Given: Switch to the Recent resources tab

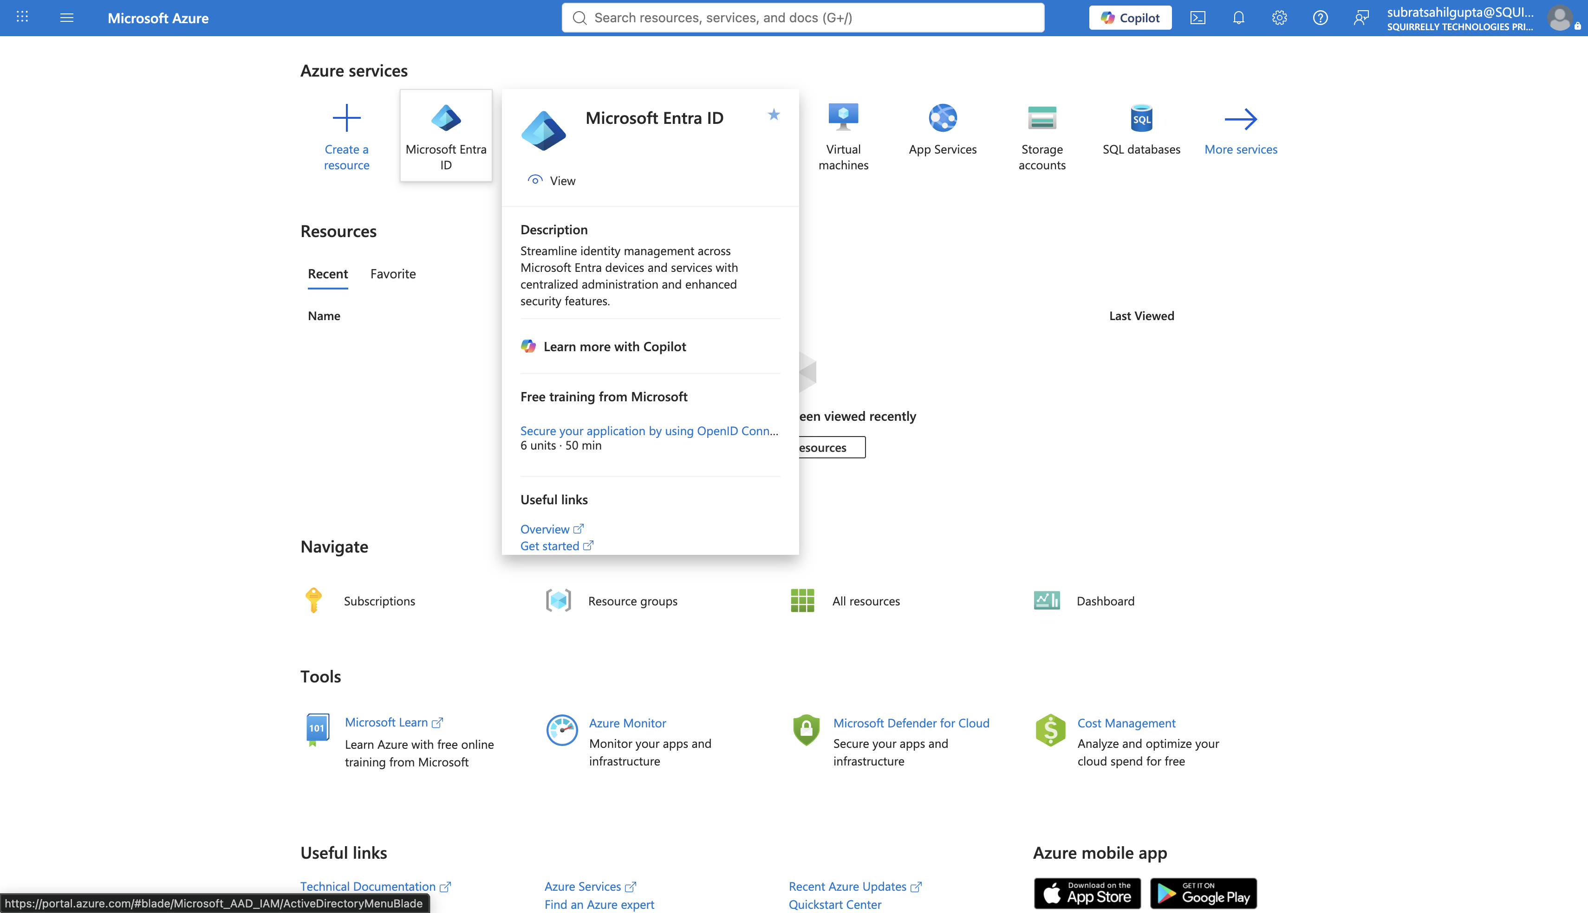Looking at the screenshot, I should (327, 274).
